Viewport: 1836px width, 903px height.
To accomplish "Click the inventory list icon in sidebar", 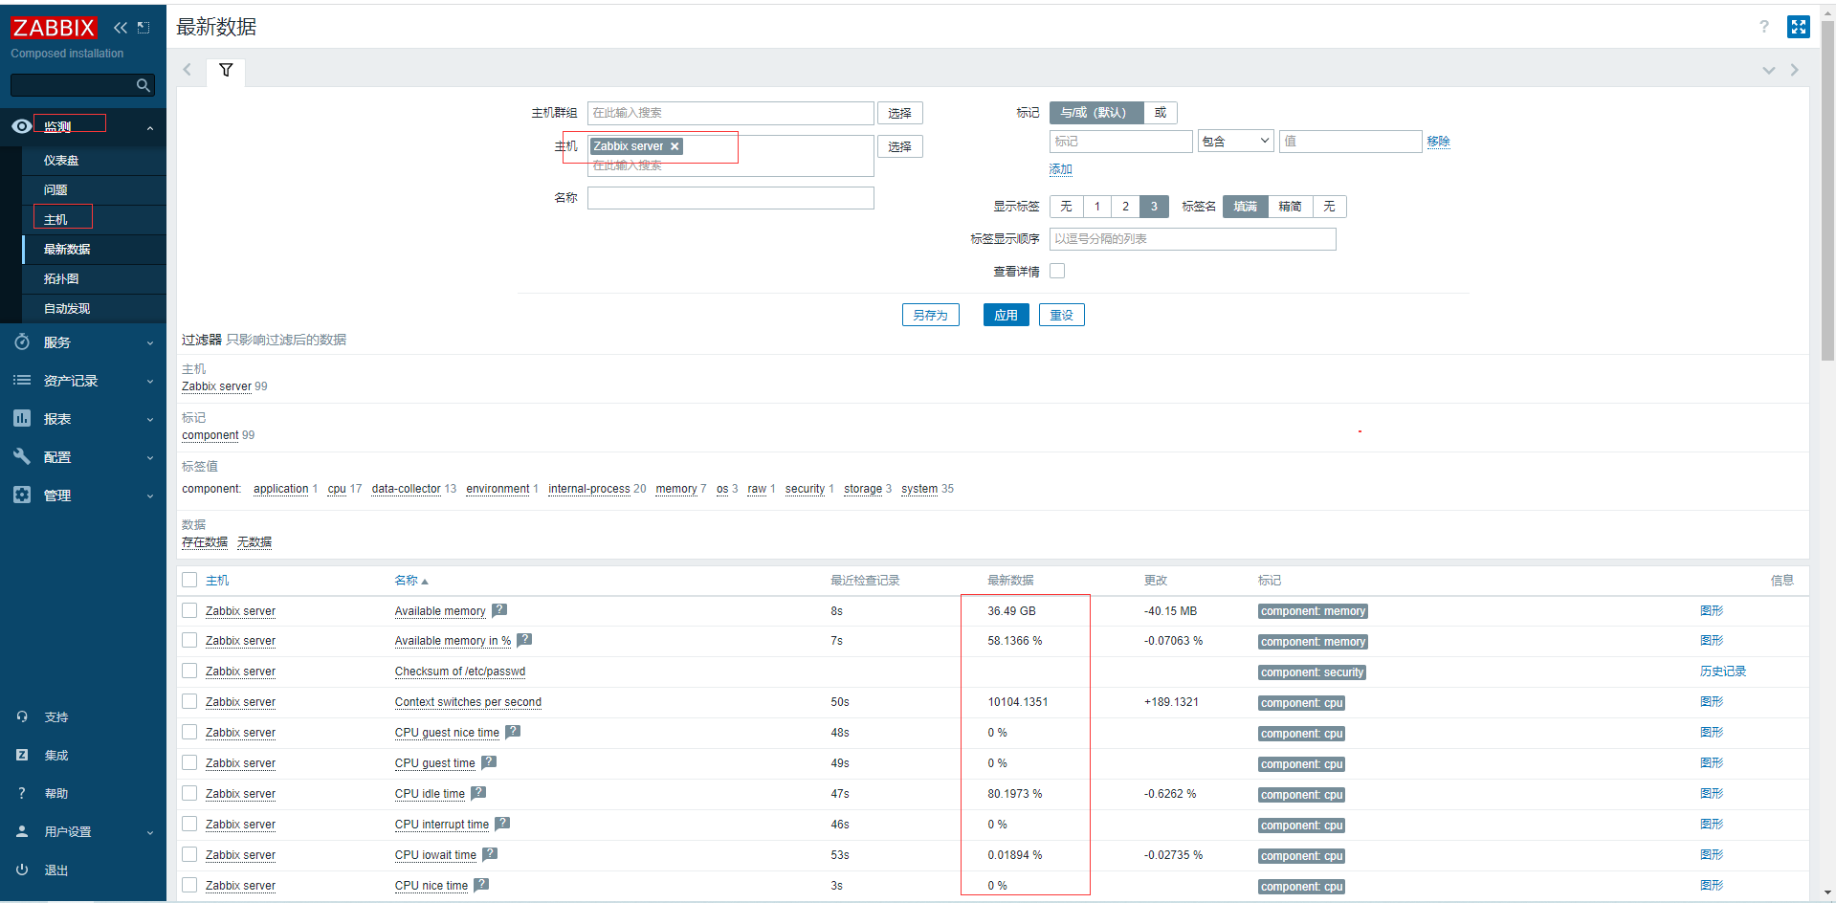I will pyautogui.click(x=22, y=380).
